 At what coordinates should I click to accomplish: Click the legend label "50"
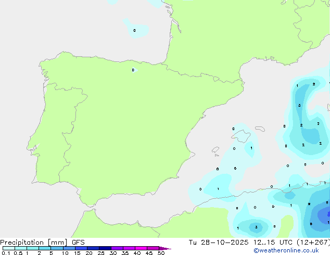[x=161, y=253]
